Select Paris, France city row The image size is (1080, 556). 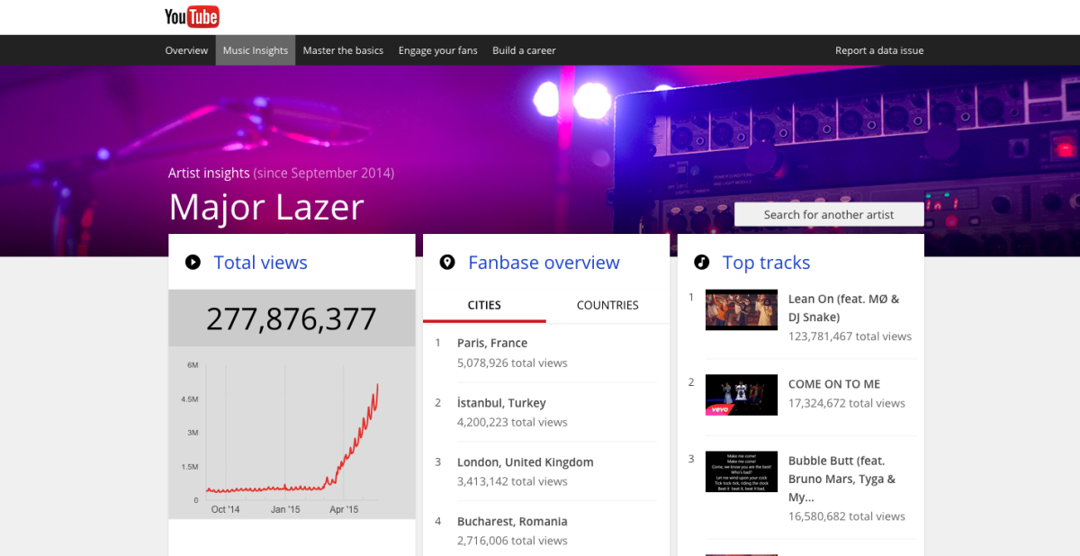click(546, 353)
